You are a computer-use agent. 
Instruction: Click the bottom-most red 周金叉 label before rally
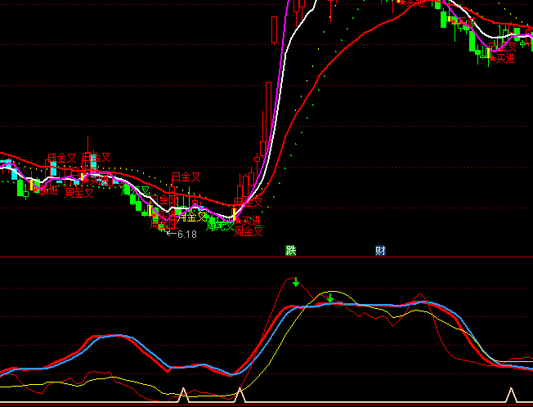(249, 232)
